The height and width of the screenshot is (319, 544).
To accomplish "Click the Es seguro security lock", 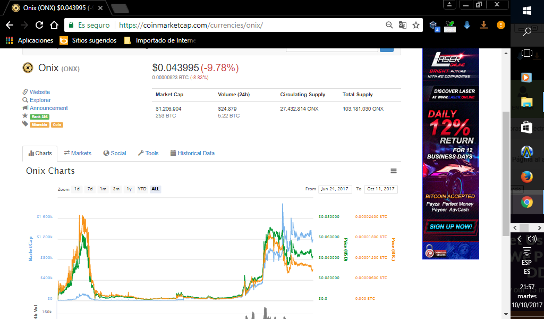I will 89,25.
